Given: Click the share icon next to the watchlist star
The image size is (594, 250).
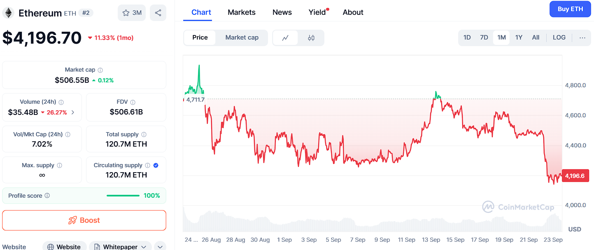Looking at the screenshot, I should (x=158, y=13).
